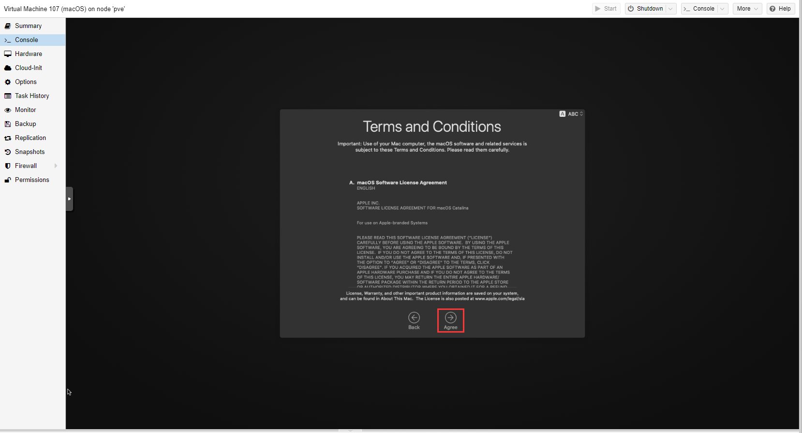
Task: Click the Back arrow icon
Action: point(414,318)
